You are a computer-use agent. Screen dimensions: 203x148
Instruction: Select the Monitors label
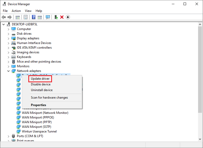click(23, 66)
